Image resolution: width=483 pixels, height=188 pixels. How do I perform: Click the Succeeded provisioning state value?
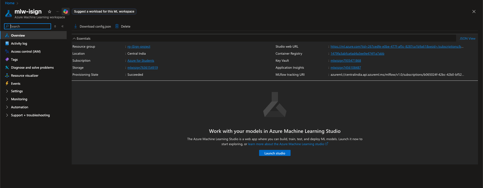(x=135, y=74)
